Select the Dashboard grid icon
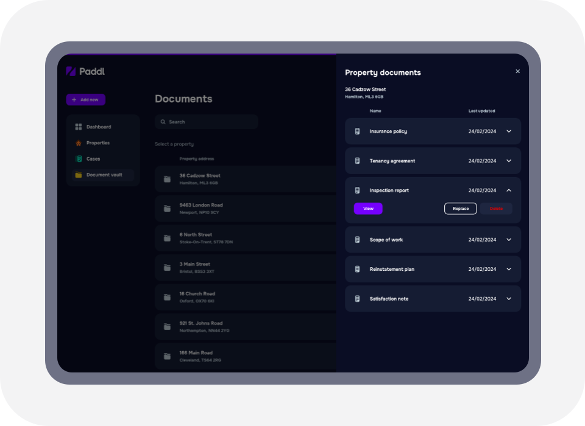 tap(78, 127)
